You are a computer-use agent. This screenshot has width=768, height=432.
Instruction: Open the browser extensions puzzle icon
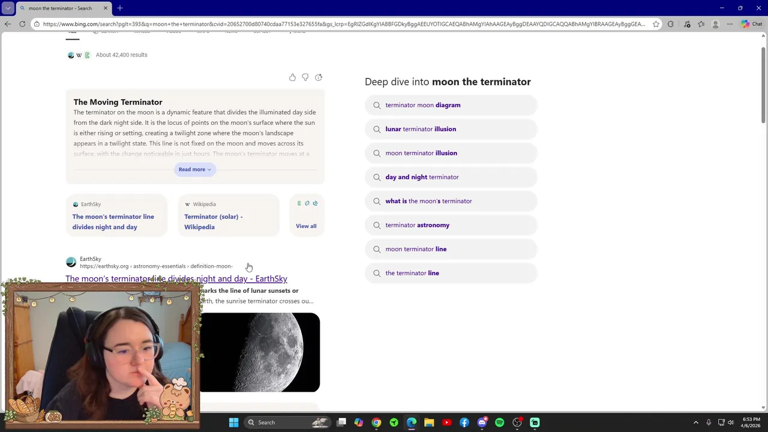coord(670,24)
